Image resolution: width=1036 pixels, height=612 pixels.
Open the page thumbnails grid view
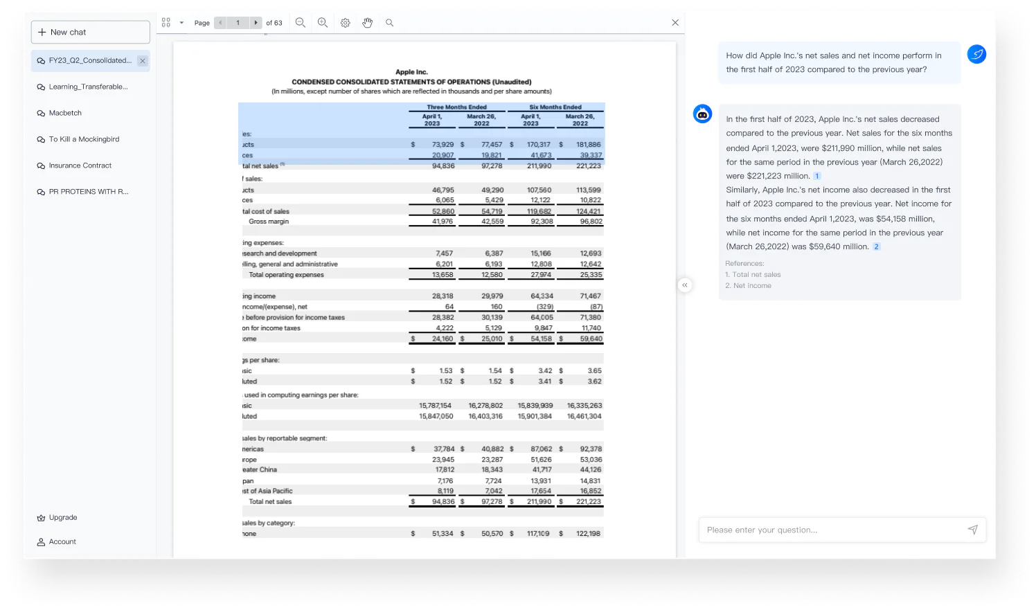165,22
